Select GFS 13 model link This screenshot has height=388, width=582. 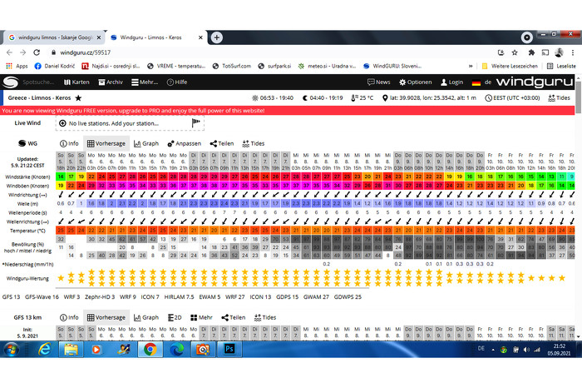(x=11, y=297)
